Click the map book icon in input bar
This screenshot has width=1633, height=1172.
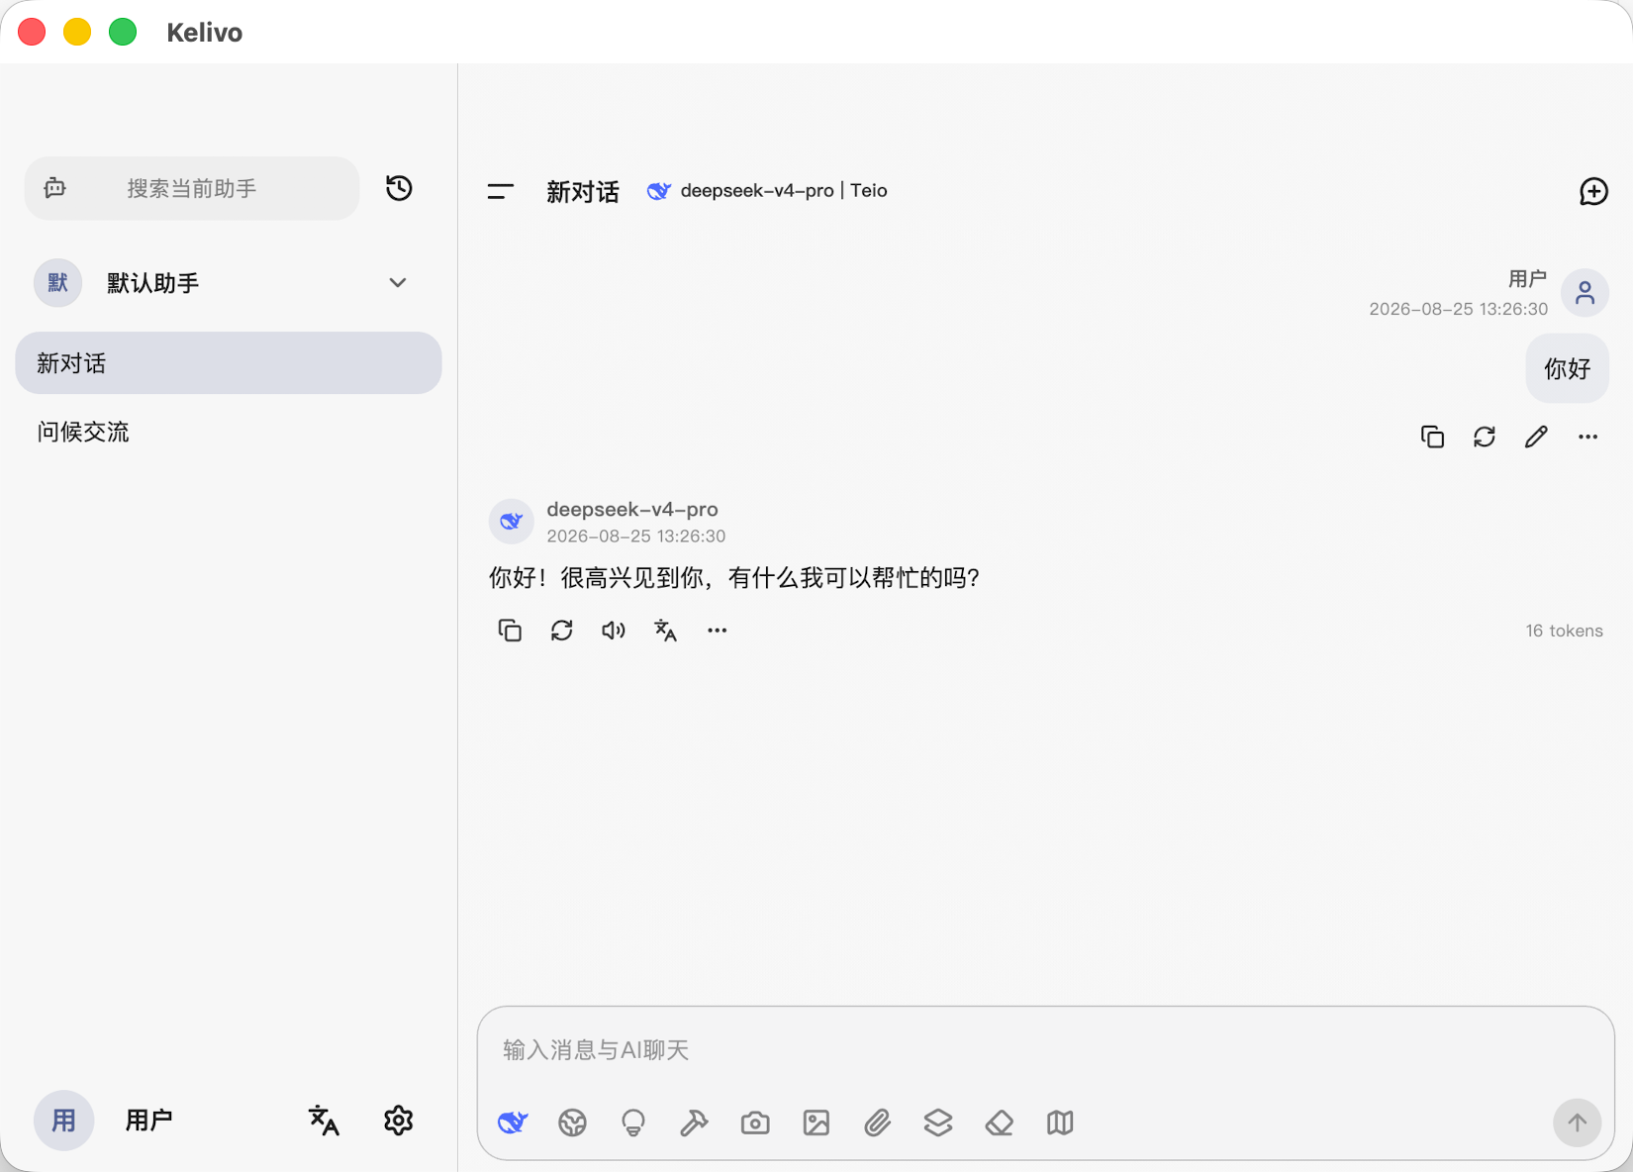pyautogui.click(x=1060, y=1123)
